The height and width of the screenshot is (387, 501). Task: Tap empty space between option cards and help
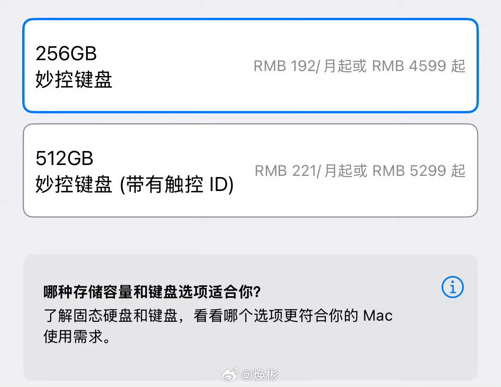click(250, 236)
